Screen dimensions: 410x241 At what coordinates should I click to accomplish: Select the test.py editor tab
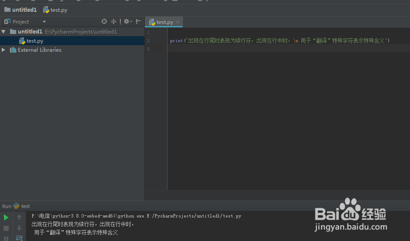[164, 22]
